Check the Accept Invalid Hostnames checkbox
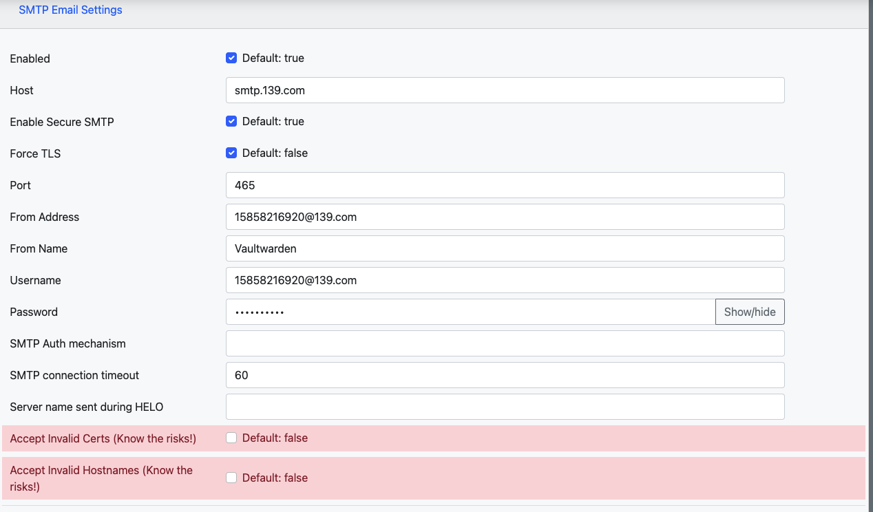The width and height of the screenshot is (873, 512). coord(231,478)
